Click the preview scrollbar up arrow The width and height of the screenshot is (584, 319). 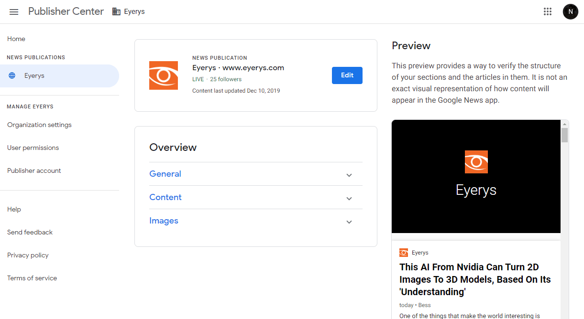point(565,124)
